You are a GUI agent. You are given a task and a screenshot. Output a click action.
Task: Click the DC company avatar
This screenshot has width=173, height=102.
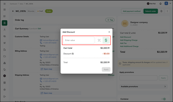(125, 23)
